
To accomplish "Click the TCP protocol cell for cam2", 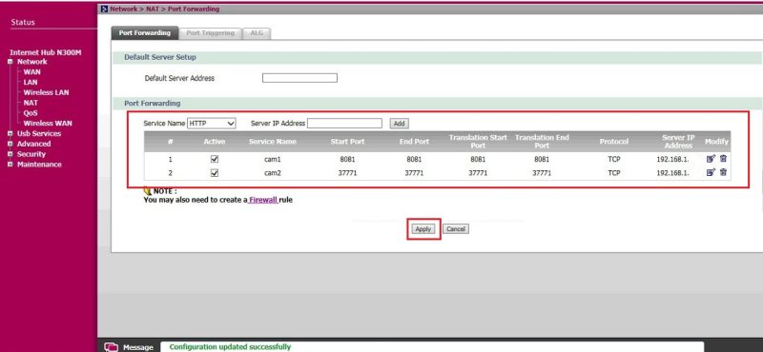I will point(614,173).
